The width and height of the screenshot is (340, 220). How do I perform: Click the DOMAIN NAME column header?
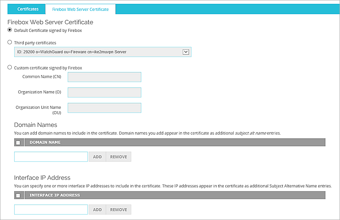[45, 143]
